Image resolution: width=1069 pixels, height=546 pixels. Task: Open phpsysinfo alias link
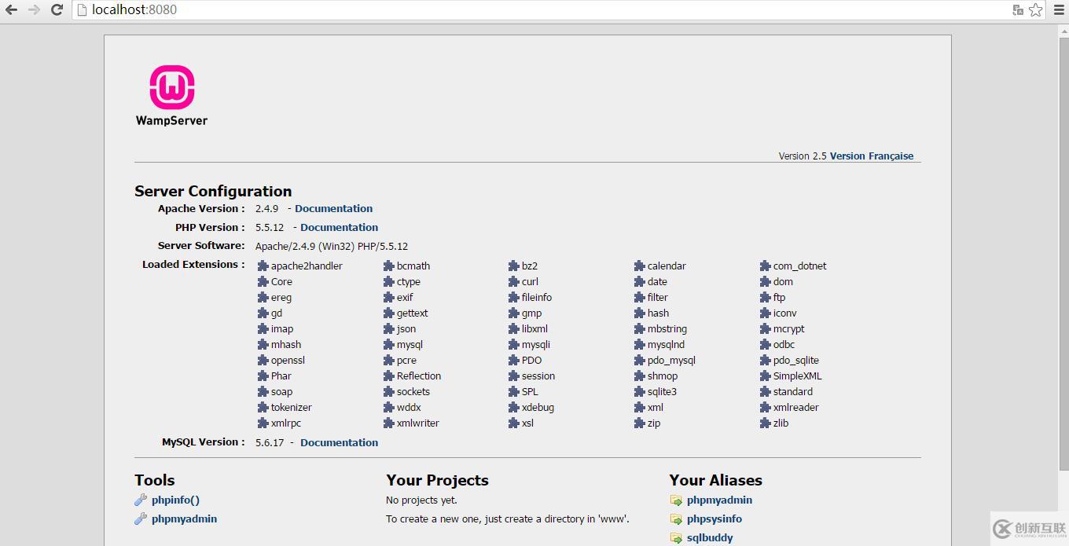[715, 519]
